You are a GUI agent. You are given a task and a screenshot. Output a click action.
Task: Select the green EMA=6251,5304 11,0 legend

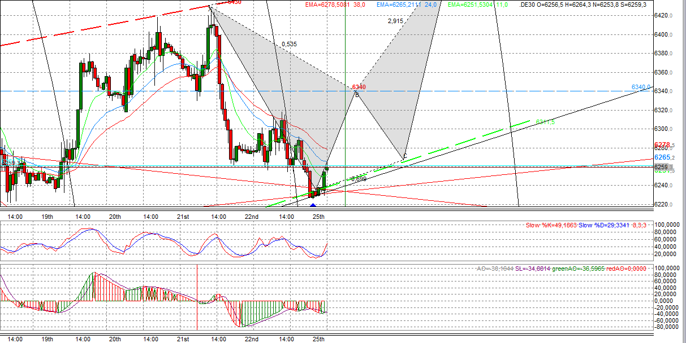coord(478,5)
